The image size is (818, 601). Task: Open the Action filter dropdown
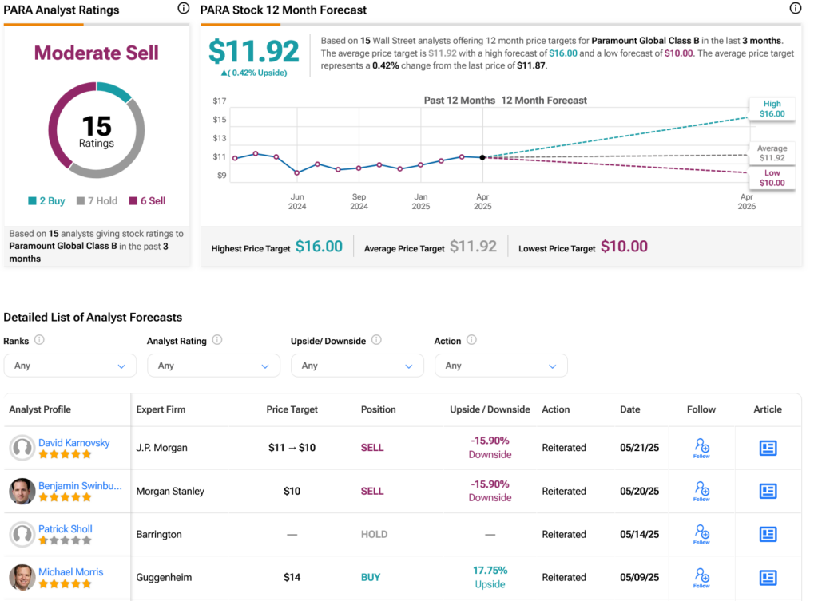point(501,366)
